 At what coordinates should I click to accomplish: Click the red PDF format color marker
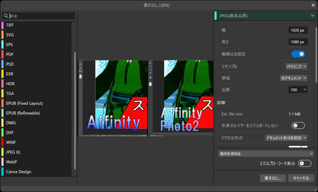click(2, 54)
